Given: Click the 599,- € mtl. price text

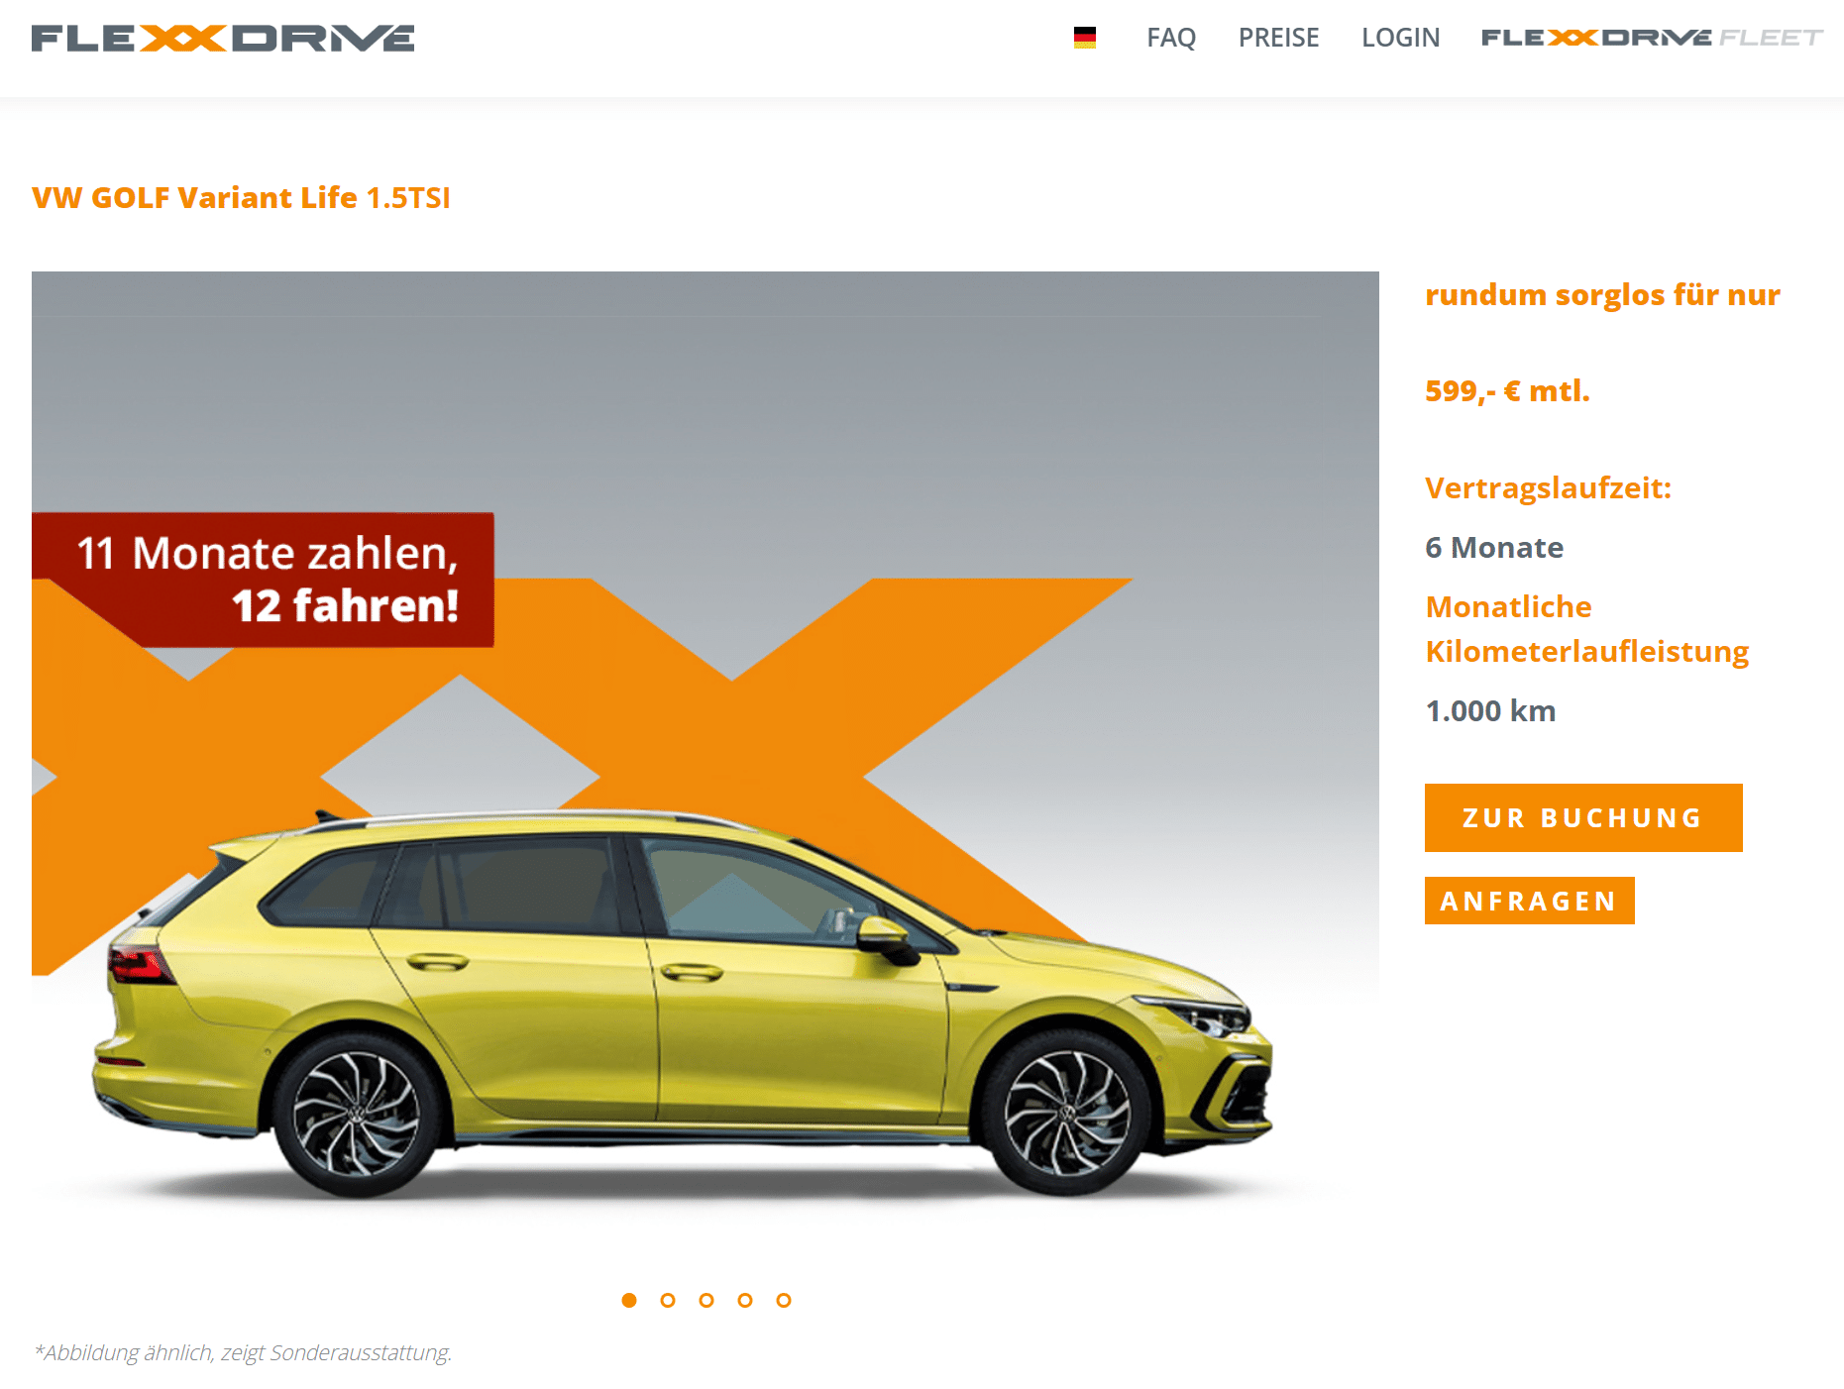Looking at the screenshot, I should tap(1507, 391).
